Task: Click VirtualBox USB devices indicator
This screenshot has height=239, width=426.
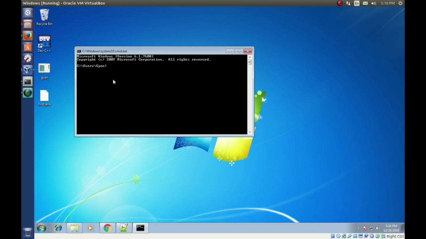Action: click(349, 236)
